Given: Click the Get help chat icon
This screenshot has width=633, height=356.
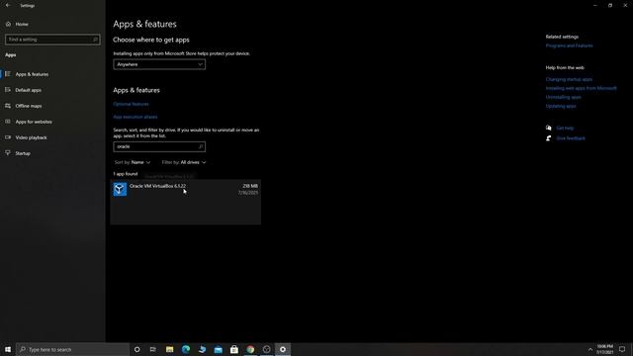Looking at the screenshot, I should click(549, 128).
